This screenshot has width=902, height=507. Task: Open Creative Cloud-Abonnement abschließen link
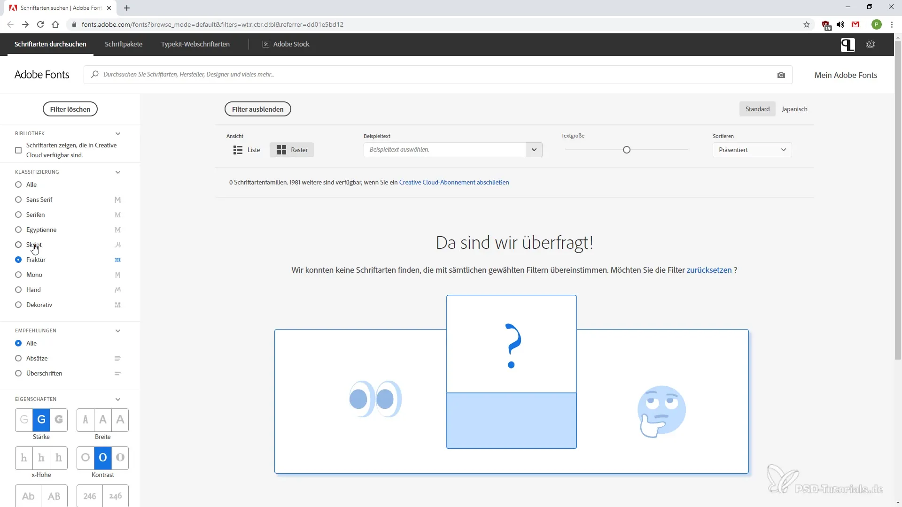pyautogui.click(x=454, y=183)
